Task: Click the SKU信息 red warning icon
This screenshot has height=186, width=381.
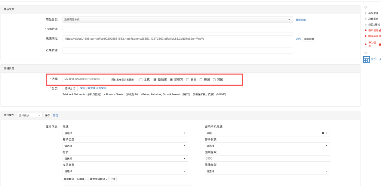Action: click(x=379, y=44)
